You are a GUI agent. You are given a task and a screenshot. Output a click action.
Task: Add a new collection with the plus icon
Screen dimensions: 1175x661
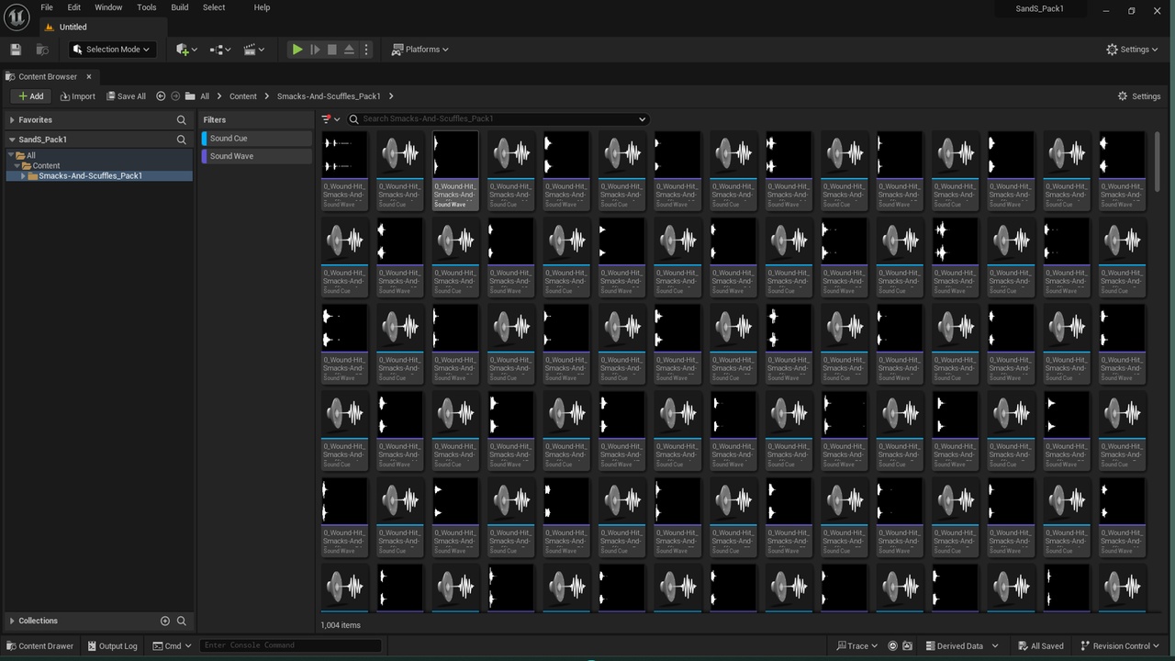(x=165, y=621)
